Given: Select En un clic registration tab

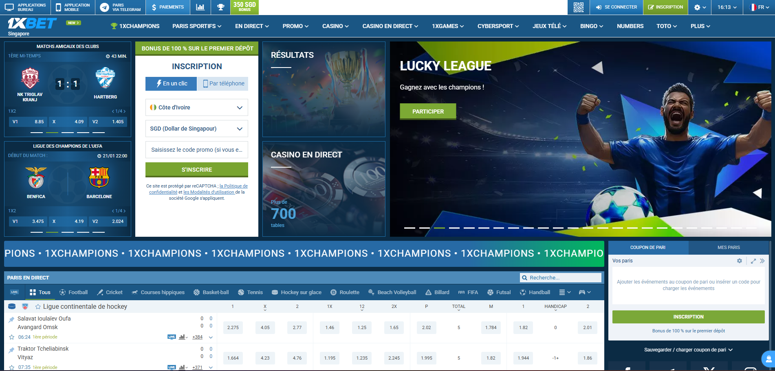Looking at the screenshot, I should (x=171, y=83).
